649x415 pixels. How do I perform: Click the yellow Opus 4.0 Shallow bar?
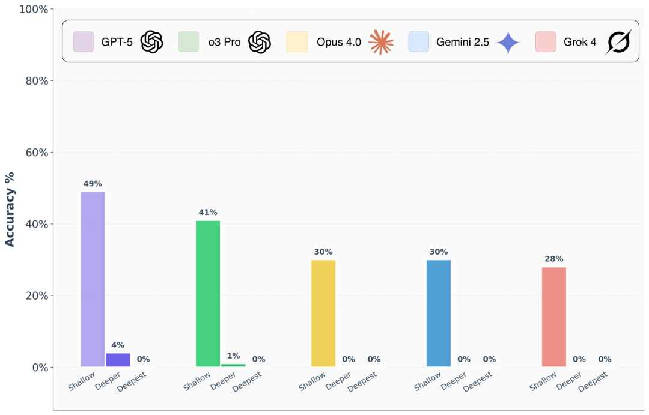click(x=323, y=314)
